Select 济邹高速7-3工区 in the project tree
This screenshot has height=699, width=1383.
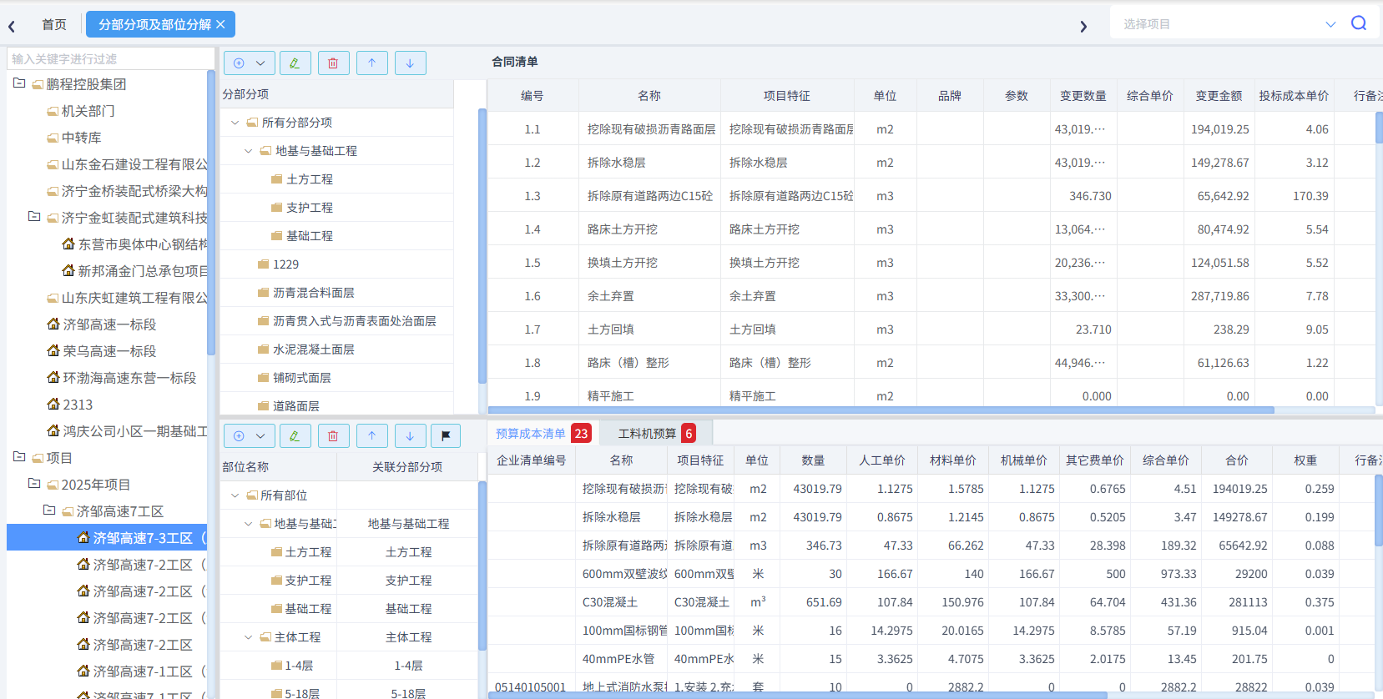[x=142, y=538]
